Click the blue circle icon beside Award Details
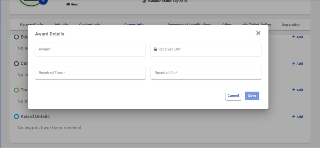This screenshot has height=148, width=320. coord(16,116)
